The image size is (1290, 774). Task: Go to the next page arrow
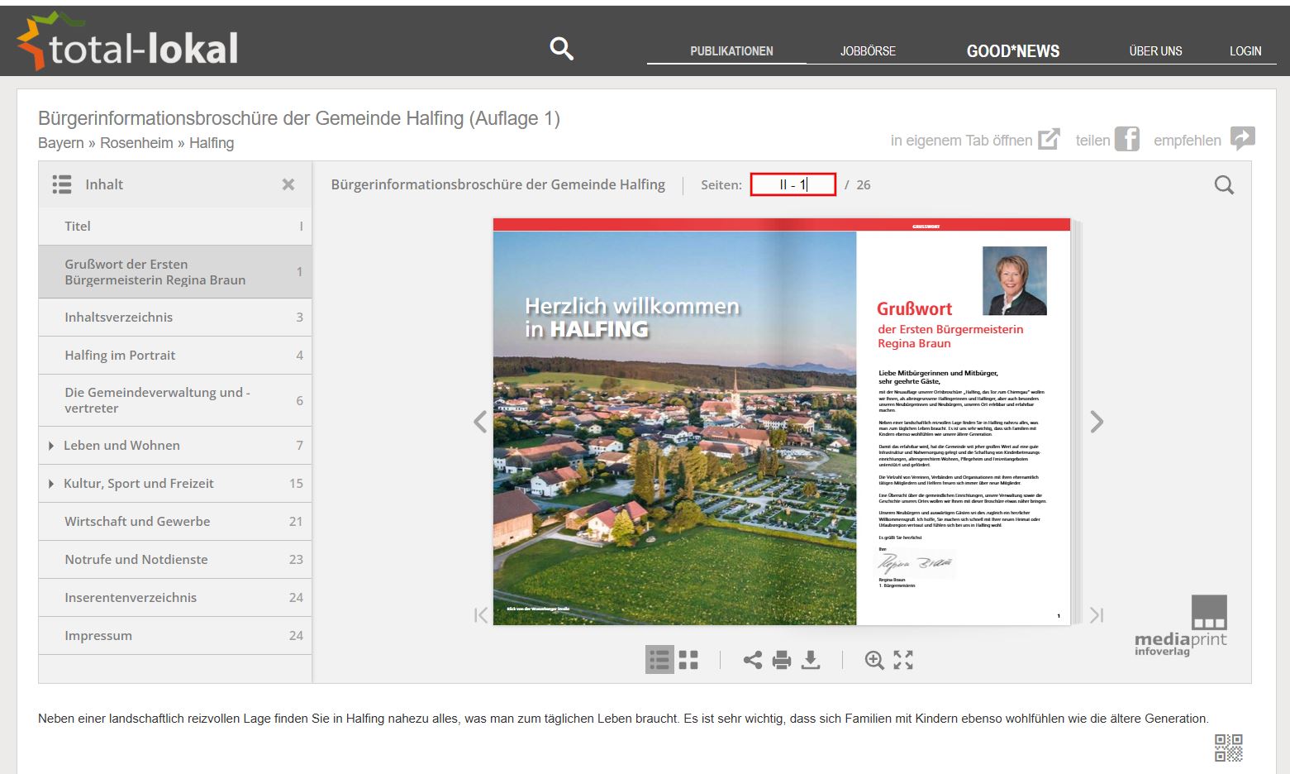1097,422
